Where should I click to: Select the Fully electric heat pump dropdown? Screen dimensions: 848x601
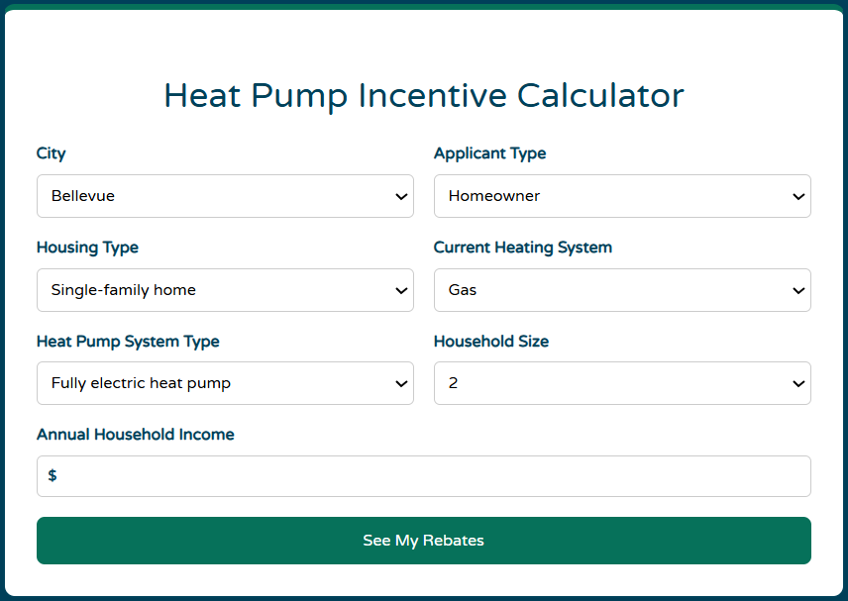point(225,383)
